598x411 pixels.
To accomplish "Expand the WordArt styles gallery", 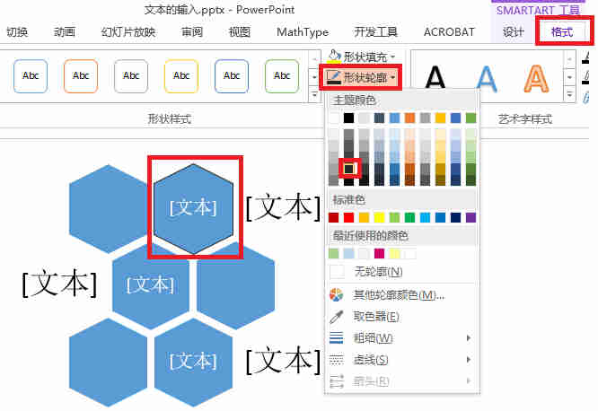I will pyautogui.click(x=569, y=94).
